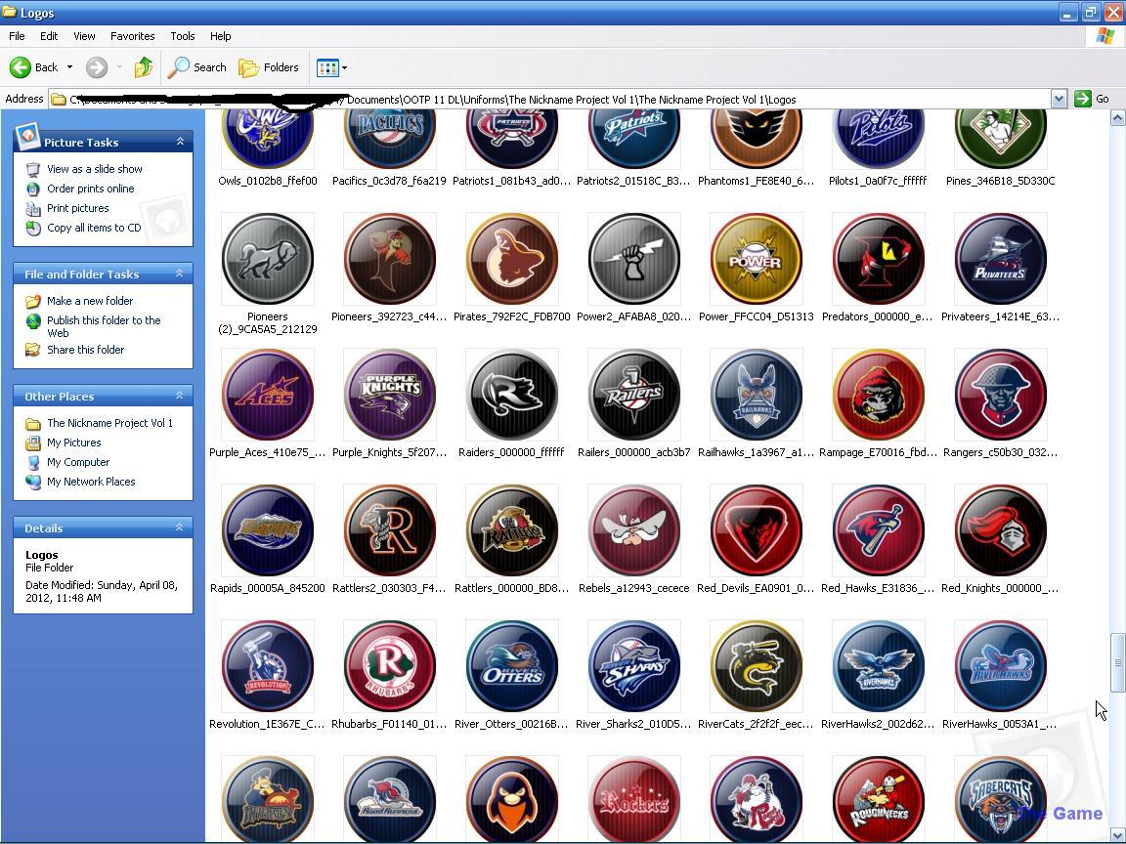Click the green Go arrow button
The height and width of the screenshot is (844, 1126).
1082,99
